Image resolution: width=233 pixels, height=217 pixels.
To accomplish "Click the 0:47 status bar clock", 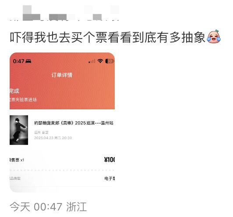I will coord(18,61).
